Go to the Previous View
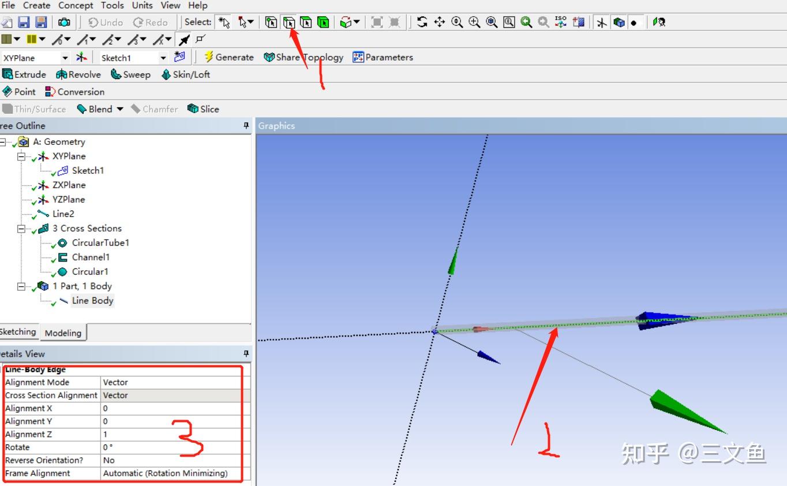Viewport: 787px width, 486px height. coord(526,22)
